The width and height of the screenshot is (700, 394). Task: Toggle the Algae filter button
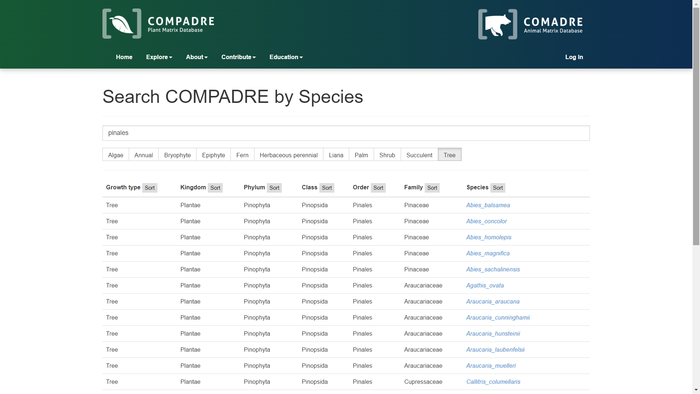(116, 155)
